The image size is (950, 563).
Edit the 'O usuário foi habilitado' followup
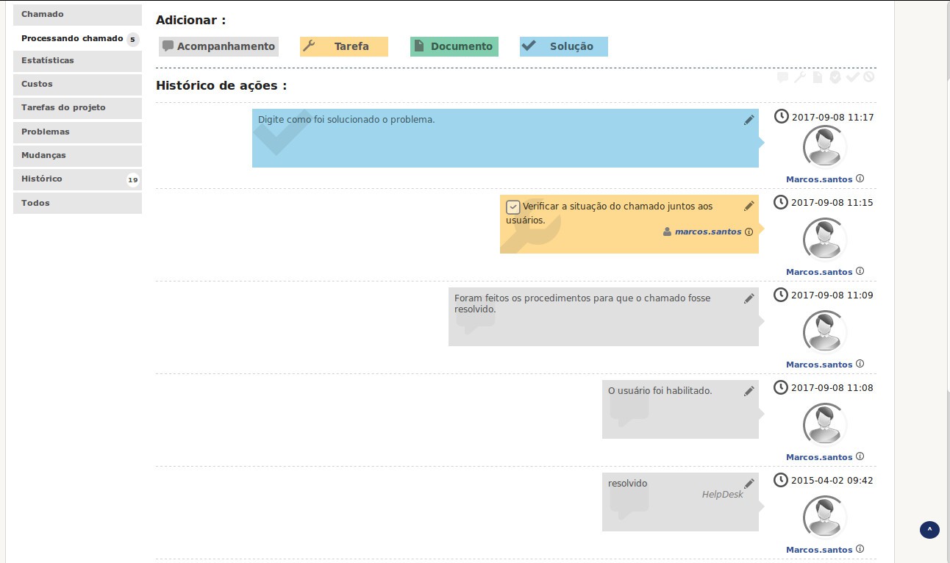[x=749, y=391]
